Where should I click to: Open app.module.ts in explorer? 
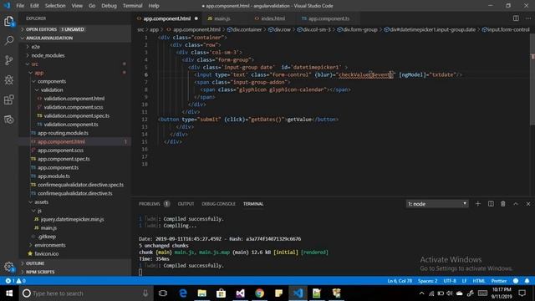(53, 176)
